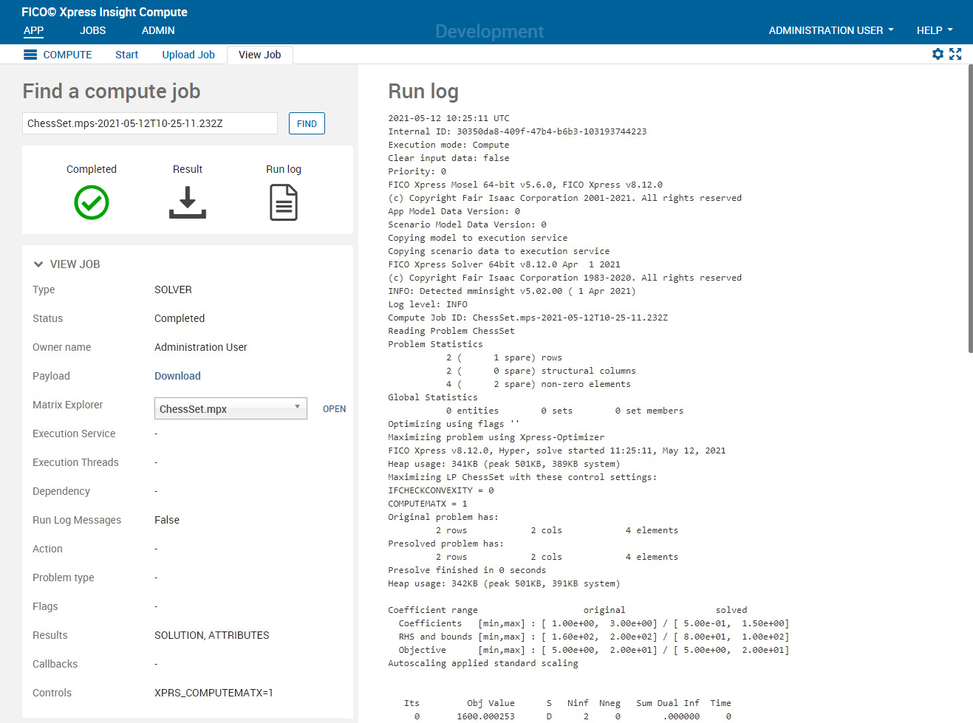
Task: Click the compute job search field
Action: click(150, 123)
